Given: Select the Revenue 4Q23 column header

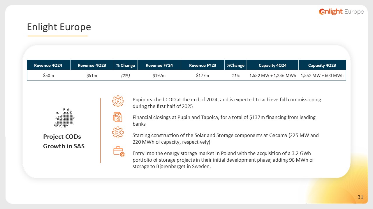Looking at the screenshot, I should [x=92, y=65].
